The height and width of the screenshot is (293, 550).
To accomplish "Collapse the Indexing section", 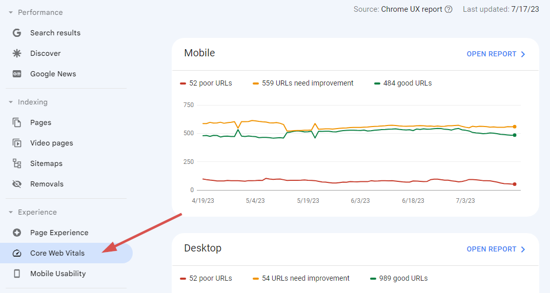I will coord(11,102).
